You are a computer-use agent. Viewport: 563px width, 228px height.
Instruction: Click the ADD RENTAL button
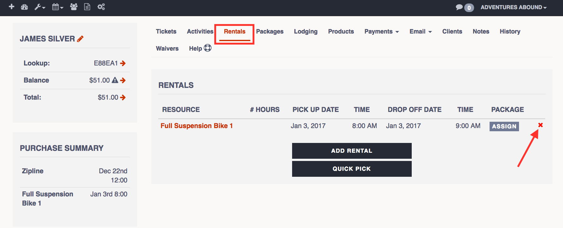point(351,151)
